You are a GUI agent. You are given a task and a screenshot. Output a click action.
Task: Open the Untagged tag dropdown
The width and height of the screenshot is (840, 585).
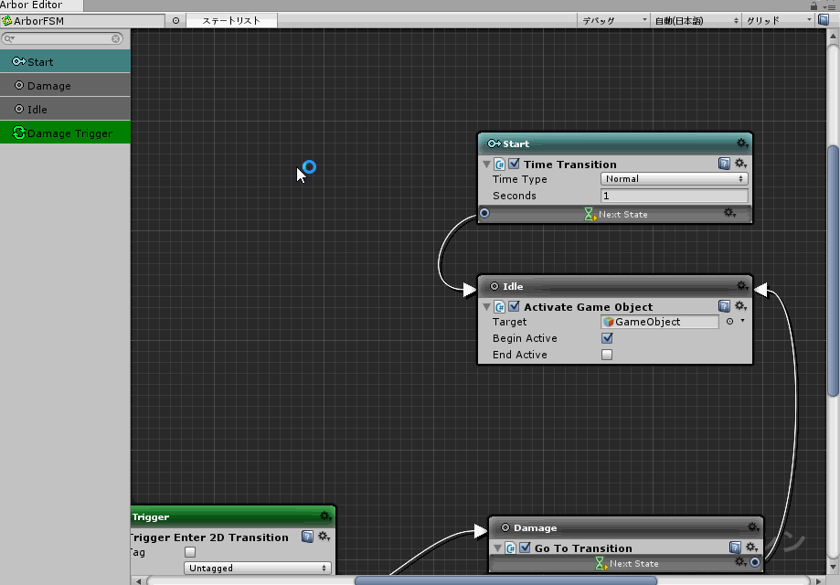[x=257, y=568]
